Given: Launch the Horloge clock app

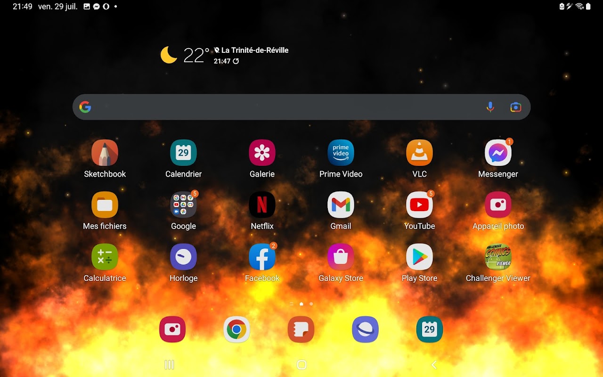Looking at the screenshot, I should point(183,257).
